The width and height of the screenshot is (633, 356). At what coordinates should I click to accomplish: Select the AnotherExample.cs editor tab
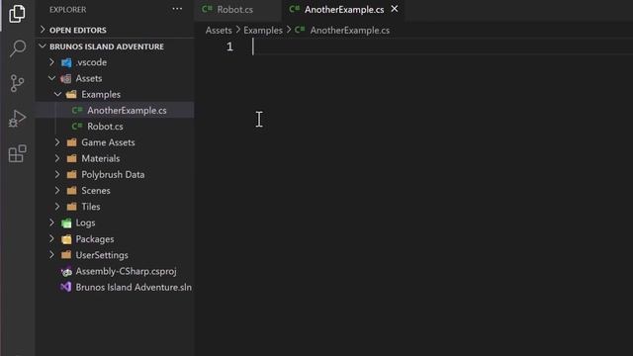click(343, 10)
